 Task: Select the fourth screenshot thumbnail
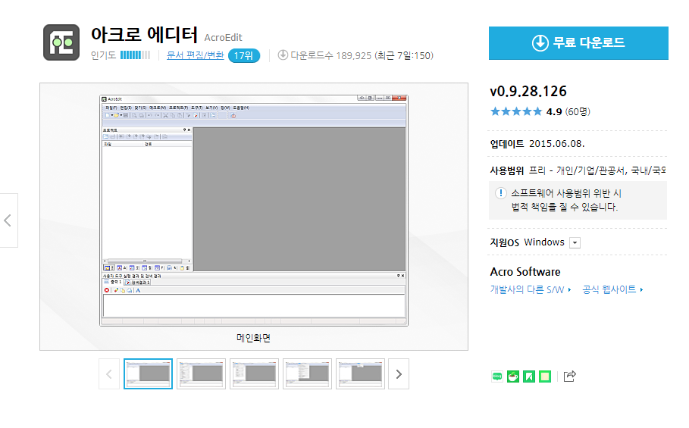pos(307,374)
